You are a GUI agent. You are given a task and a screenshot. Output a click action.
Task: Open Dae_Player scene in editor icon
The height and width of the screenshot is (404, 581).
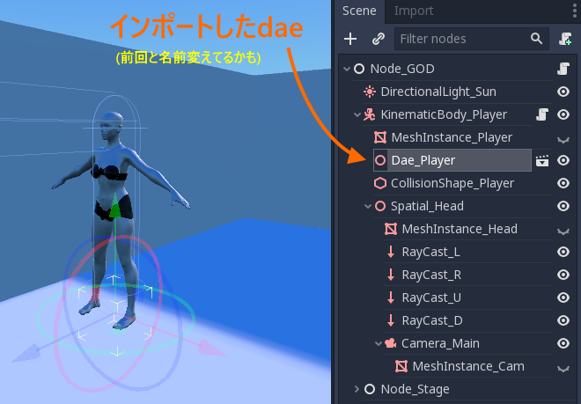coord(542,160)
